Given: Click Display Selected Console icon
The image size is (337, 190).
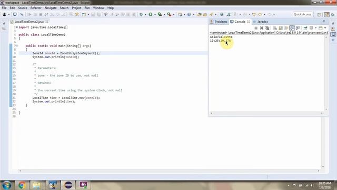Looking at the screenshot, I should point(311,28).
